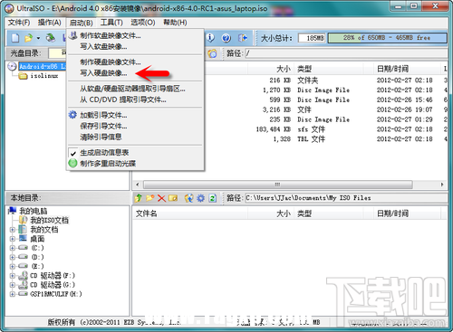This screenshot has height=332, width=453.
Task: Click the Help question mark icon
Action: (226, 38)
